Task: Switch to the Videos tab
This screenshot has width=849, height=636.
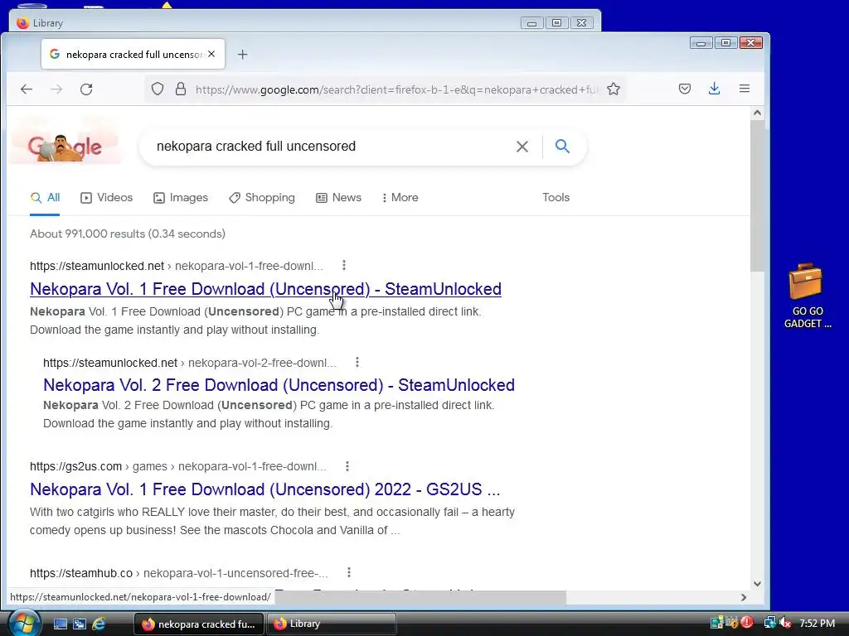Action: 107,197
